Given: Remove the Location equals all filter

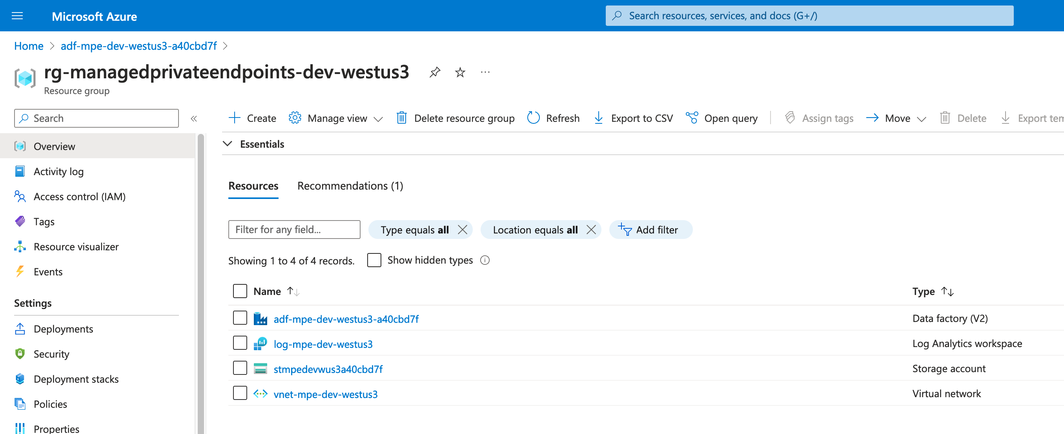Looking at the screenshot, I should pos(591,230).
